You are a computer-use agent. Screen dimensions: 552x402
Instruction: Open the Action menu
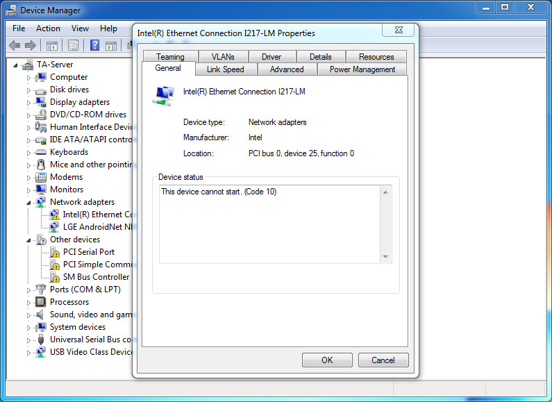[48, 28]
